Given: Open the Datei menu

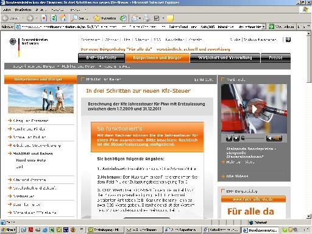Looking at the screenshot, I should [7, 10].
